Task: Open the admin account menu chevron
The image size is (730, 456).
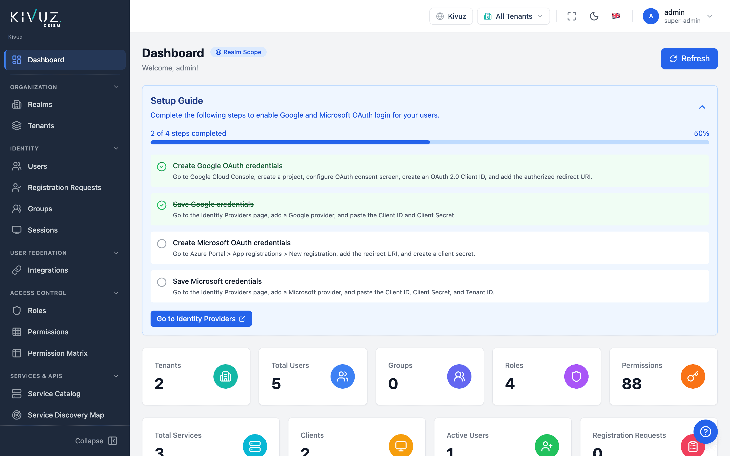Action: [x=709, y=16]
